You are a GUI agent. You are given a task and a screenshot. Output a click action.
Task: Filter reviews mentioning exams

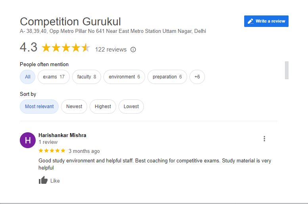[x=54, y=77]
